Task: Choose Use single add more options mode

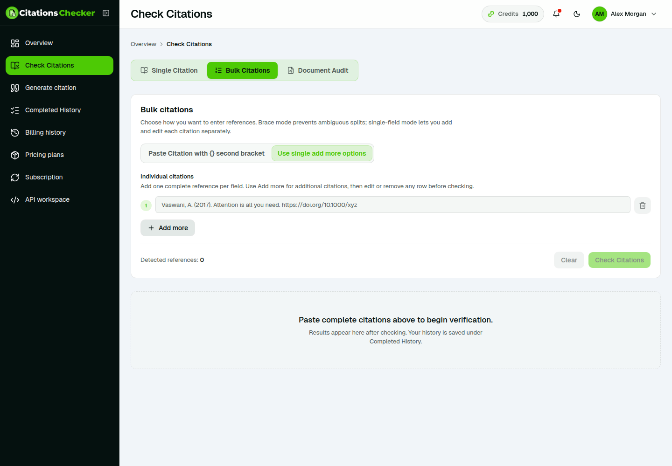Action: point(322,153)
